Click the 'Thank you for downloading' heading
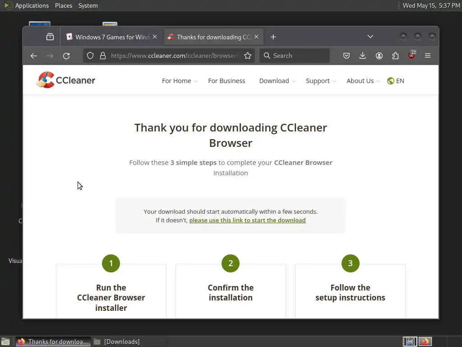The image size is (462, 347). point(231,136)
